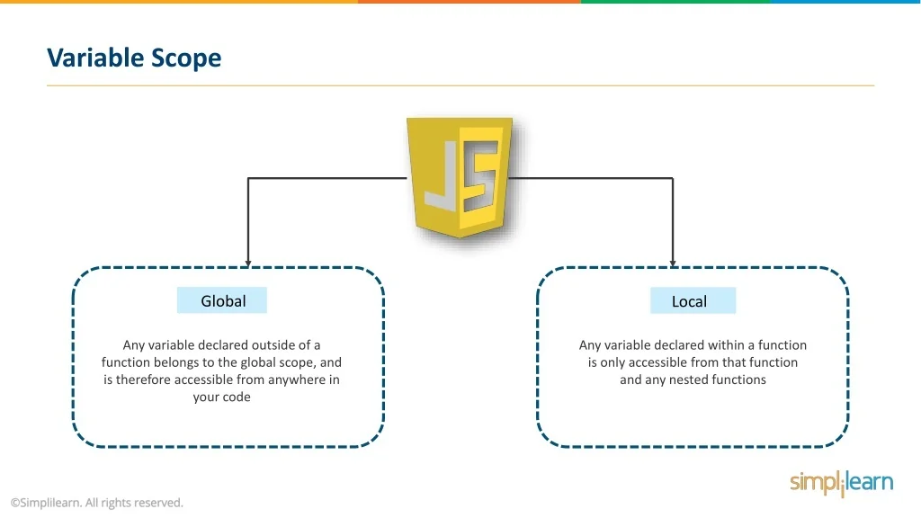Image resolution: width=921 pixels, height=518 pixels.
Task: Select the Global label box
Action: click(x=222, y=300)
